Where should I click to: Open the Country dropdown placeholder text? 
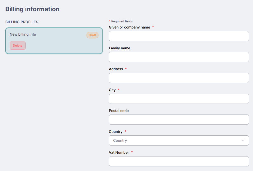(x=120, y=140)
